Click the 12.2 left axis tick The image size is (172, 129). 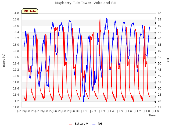pyautogui.click(x=16, y=70)
